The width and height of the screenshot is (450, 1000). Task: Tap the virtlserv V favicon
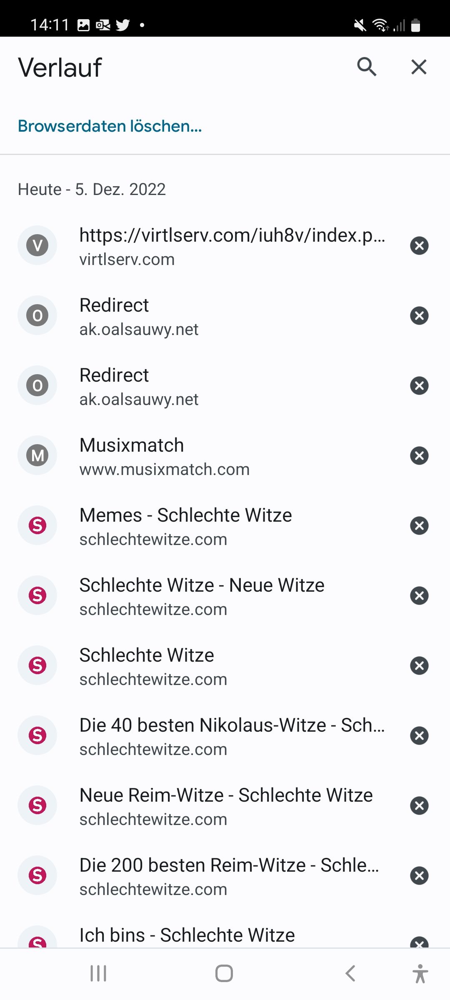[x=37, y=246]
